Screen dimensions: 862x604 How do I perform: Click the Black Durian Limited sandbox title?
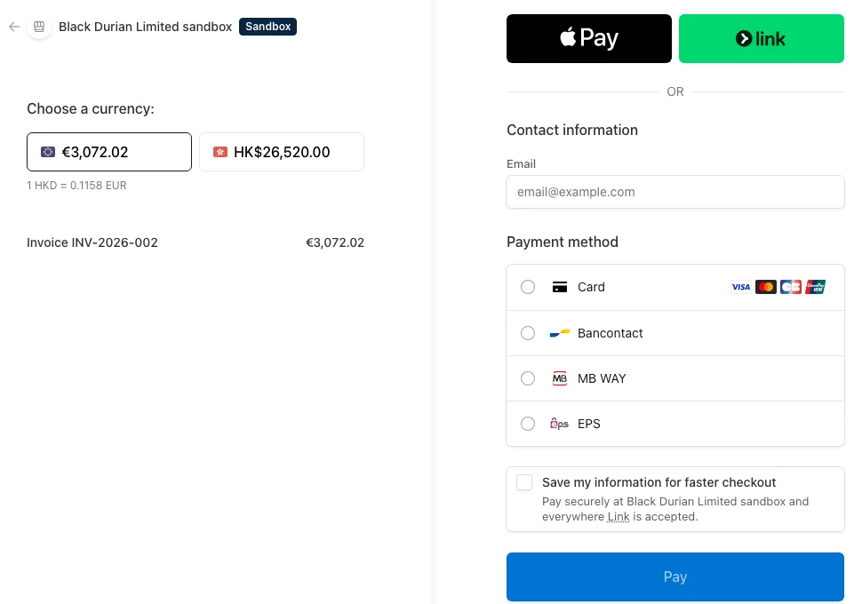(145, 27)
